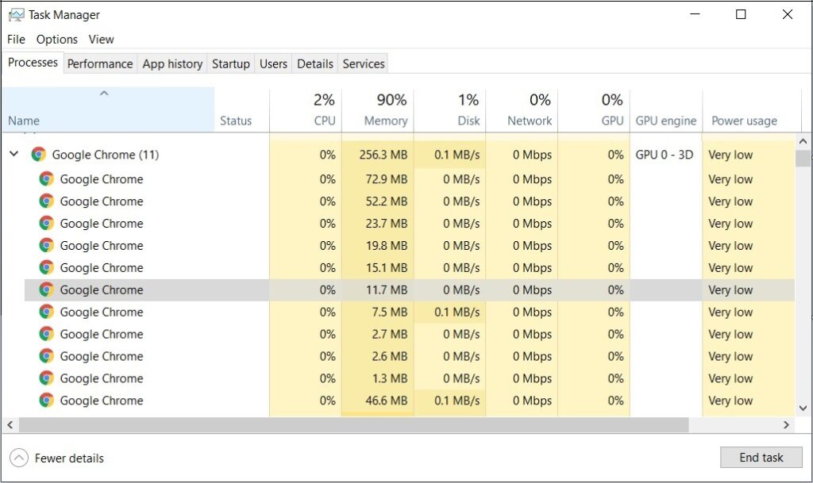Click Chrome icon in the 2.6 MB row

pyautogui.click(x=46, y=356)
